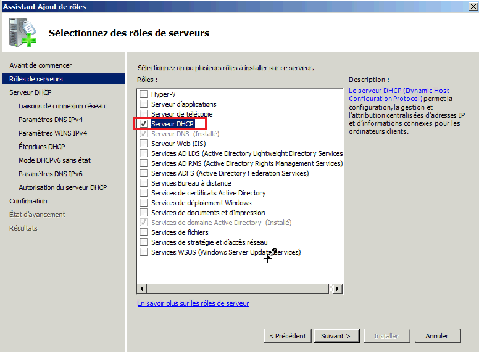Enable Services de déploiement Windows checkbox
The width and height of the screenshot is (479, 352).
[x=143, y=203]
